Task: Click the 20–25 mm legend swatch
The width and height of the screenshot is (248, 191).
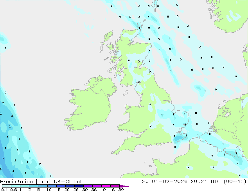Action: click(x=70, y=186)
